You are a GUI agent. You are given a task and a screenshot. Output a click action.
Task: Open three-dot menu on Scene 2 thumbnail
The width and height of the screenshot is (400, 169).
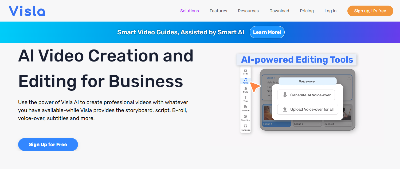319,124
